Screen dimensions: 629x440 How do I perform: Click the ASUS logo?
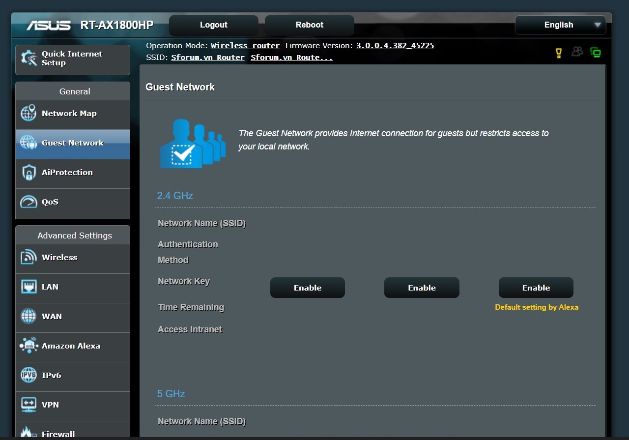pyautogui.click(x=49, y=25)
